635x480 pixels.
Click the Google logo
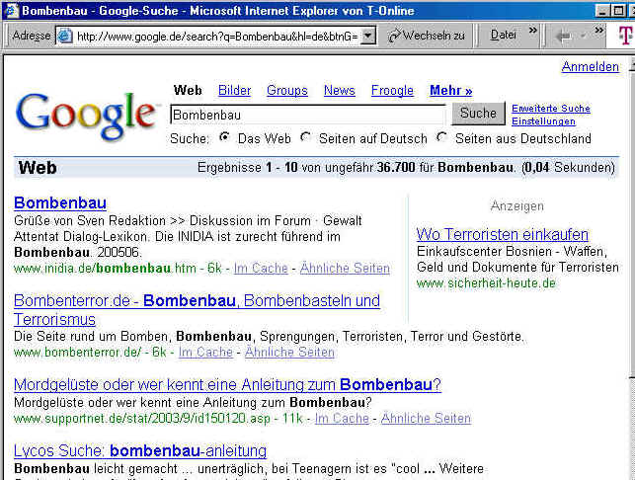tap(86, 116)
